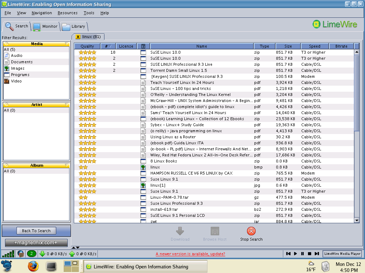The width and height of the screenshot is (365, 273).
Task: Open the Tools menu
Action: pyautogui.click(x=89, y=13)
